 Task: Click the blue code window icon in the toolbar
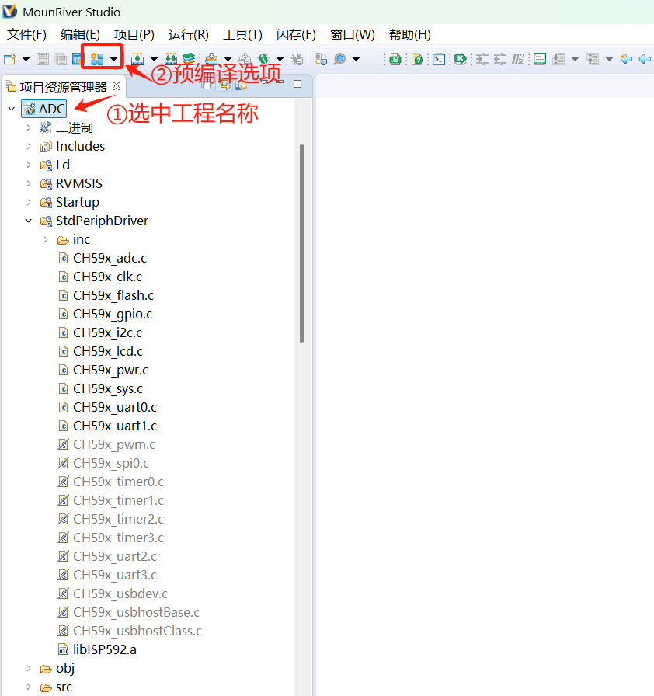tap(77, 59)
